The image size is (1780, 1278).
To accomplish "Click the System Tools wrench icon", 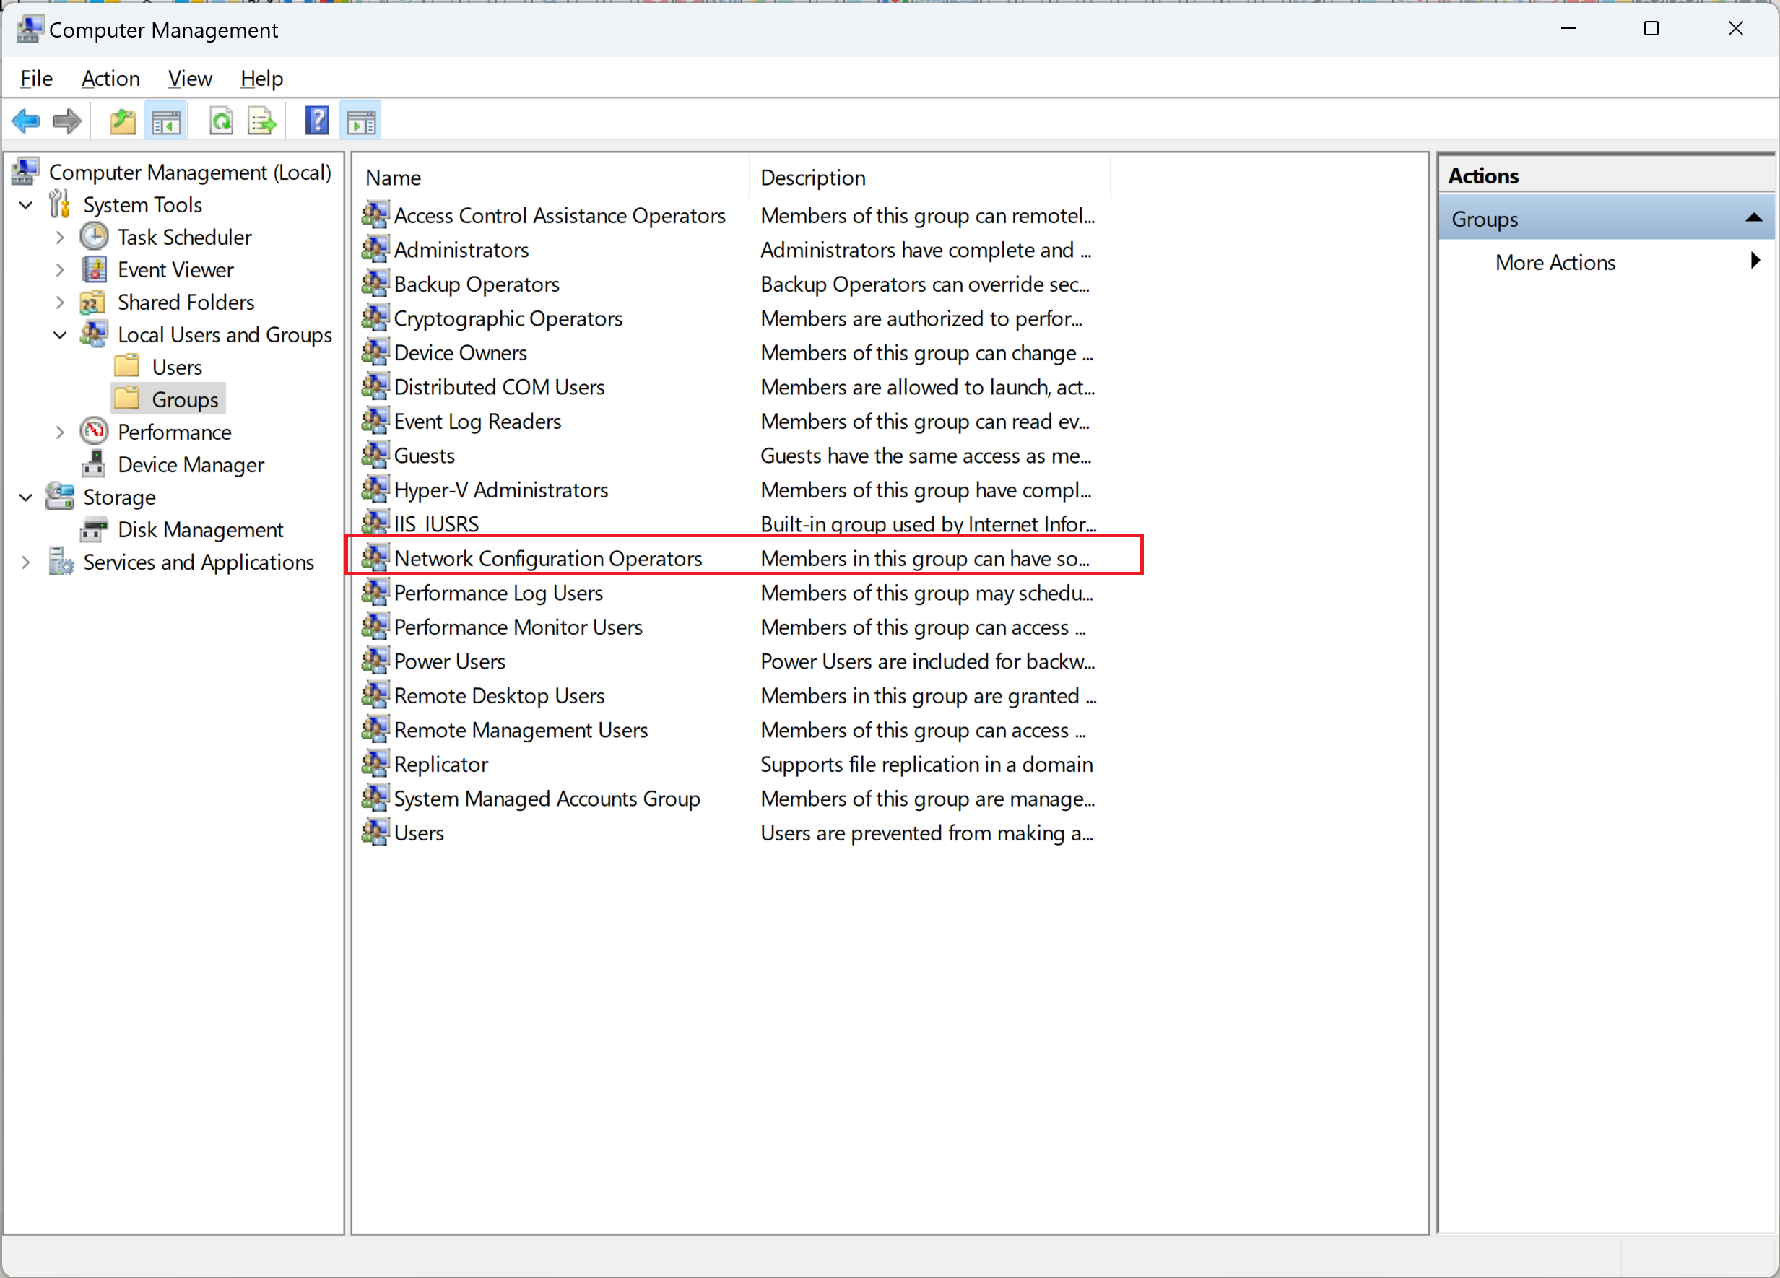I will 60,204.
